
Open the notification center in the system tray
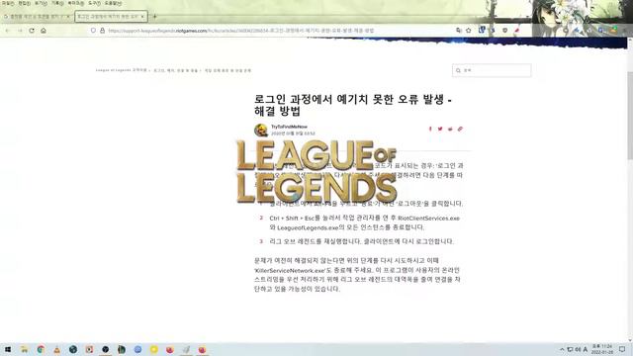pyautogui.click(x=622, y=349)
